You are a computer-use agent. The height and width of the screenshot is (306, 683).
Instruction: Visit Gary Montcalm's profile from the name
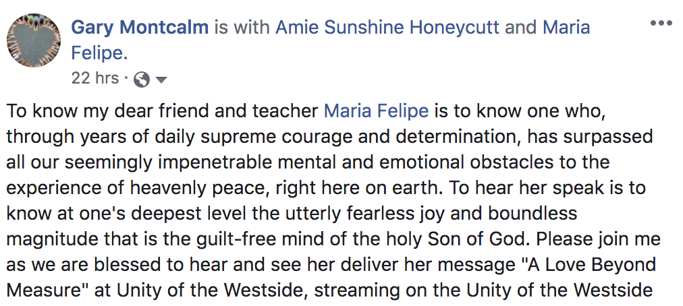(x=140, y=28)
